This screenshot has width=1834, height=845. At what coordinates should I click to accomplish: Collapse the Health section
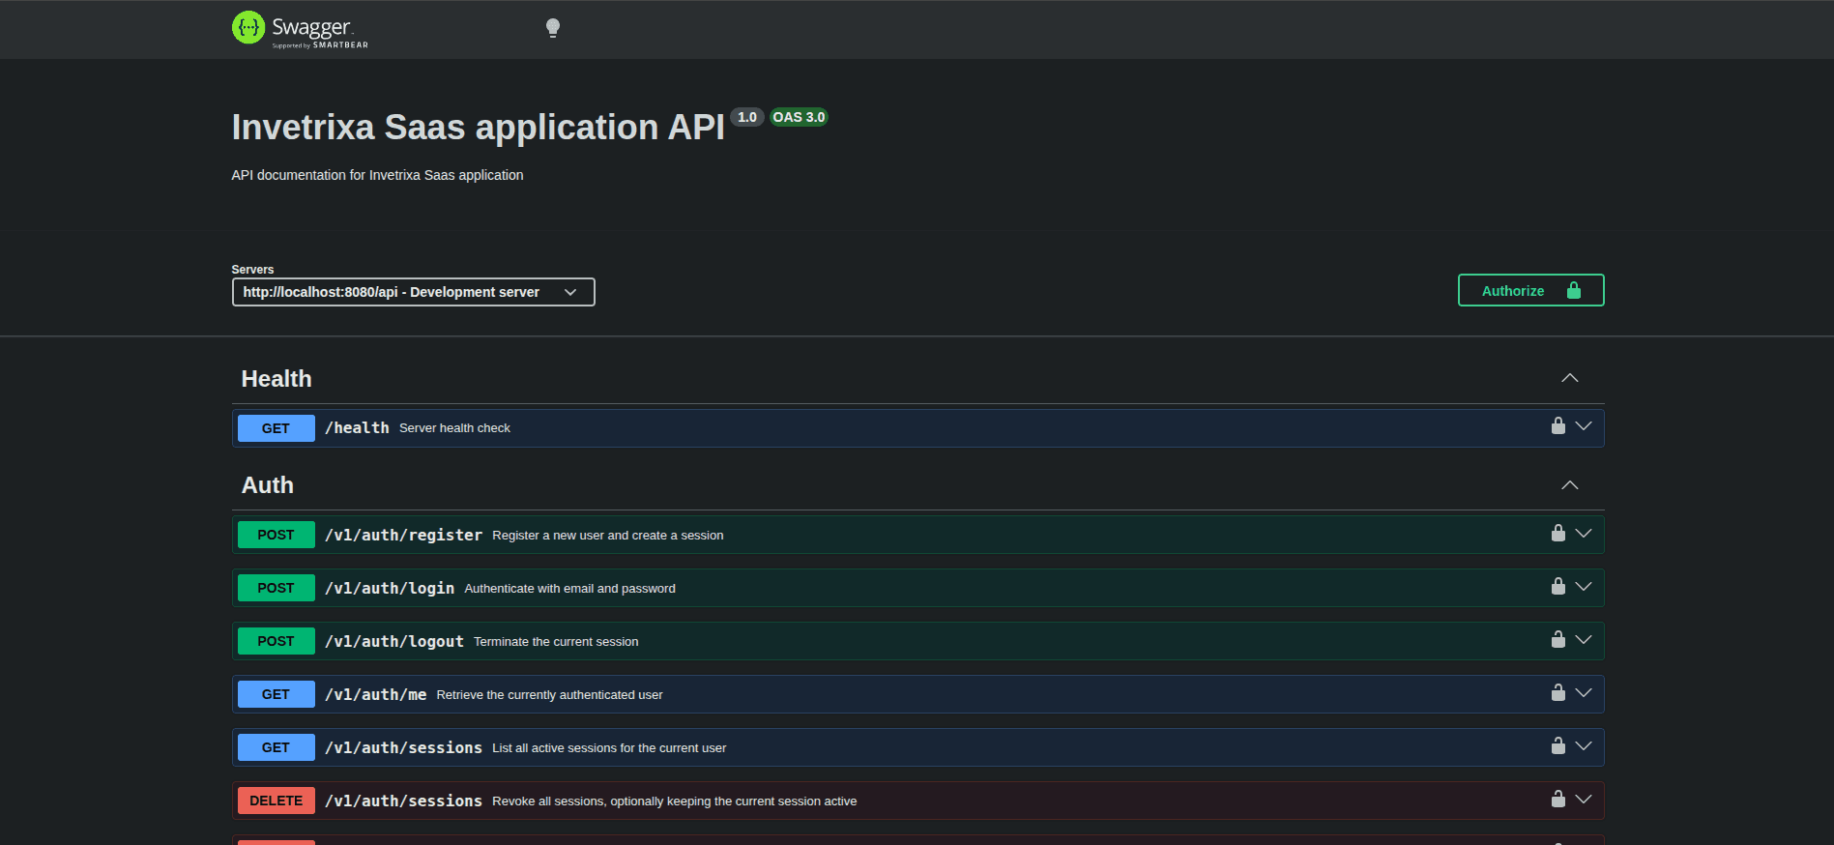tap(1569, 378)
